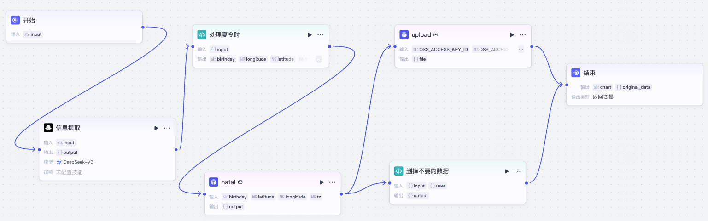This screenshot has height=221, width=708.
Task: Click the output port of 信息提取 node
Action: pyautogui.click(x=176, y=149)
